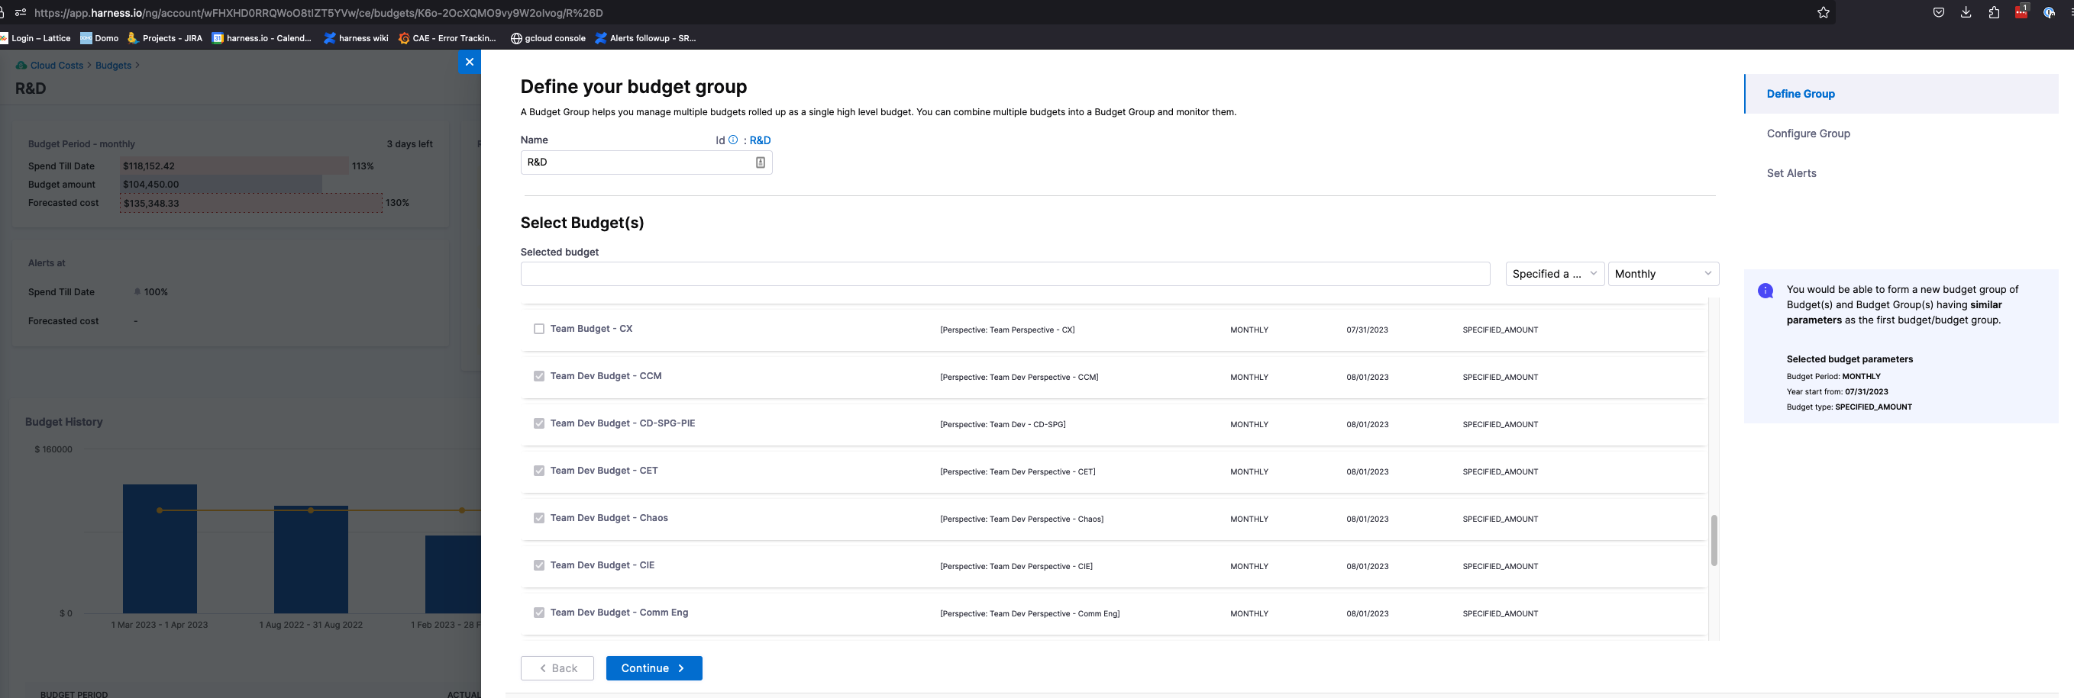The height and width of the screenshot is (698, 2074).
Task: Go to the Configure Group step
Action: pos(1807,133)
